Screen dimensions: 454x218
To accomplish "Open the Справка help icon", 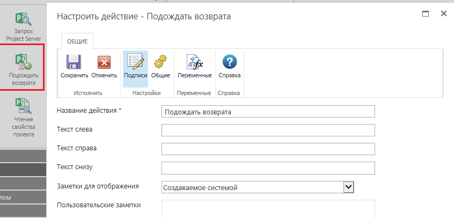I will tap(230, 62).
